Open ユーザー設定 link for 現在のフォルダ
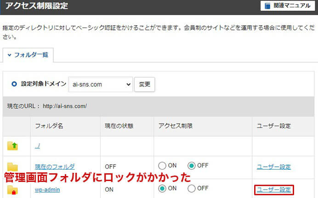The image size is (318, 198). coord(274,167)
